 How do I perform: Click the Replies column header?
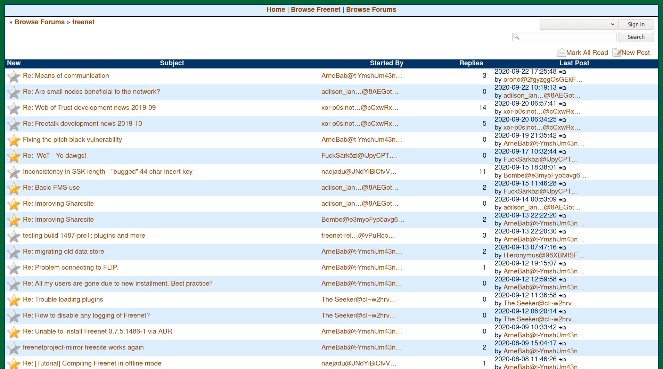click(471, 63)
